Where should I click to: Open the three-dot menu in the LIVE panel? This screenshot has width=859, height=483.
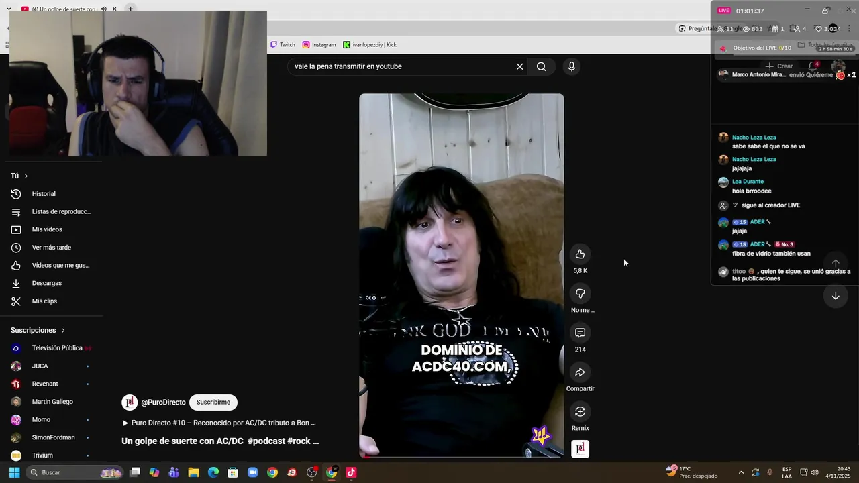coord(850,28)
